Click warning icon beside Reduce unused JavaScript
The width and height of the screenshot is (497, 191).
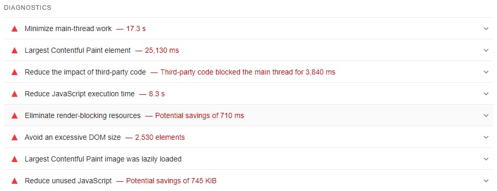pos(14,181)
